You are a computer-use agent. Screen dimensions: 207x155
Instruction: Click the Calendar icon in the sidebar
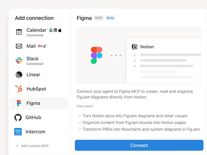(19, 32)
